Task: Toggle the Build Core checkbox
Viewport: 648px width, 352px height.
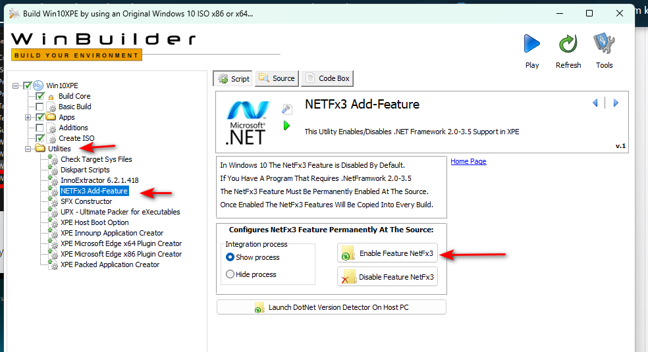Action: pos(40,96)
